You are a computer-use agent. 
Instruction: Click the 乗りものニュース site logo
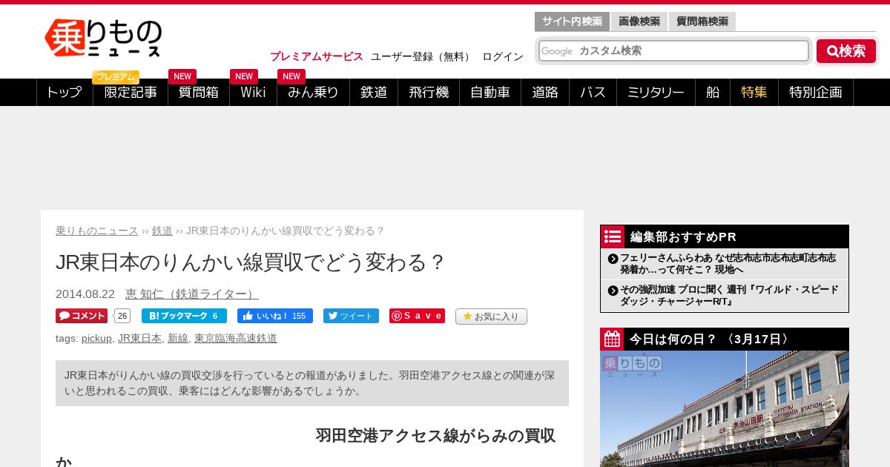click(x=103, y=38)
